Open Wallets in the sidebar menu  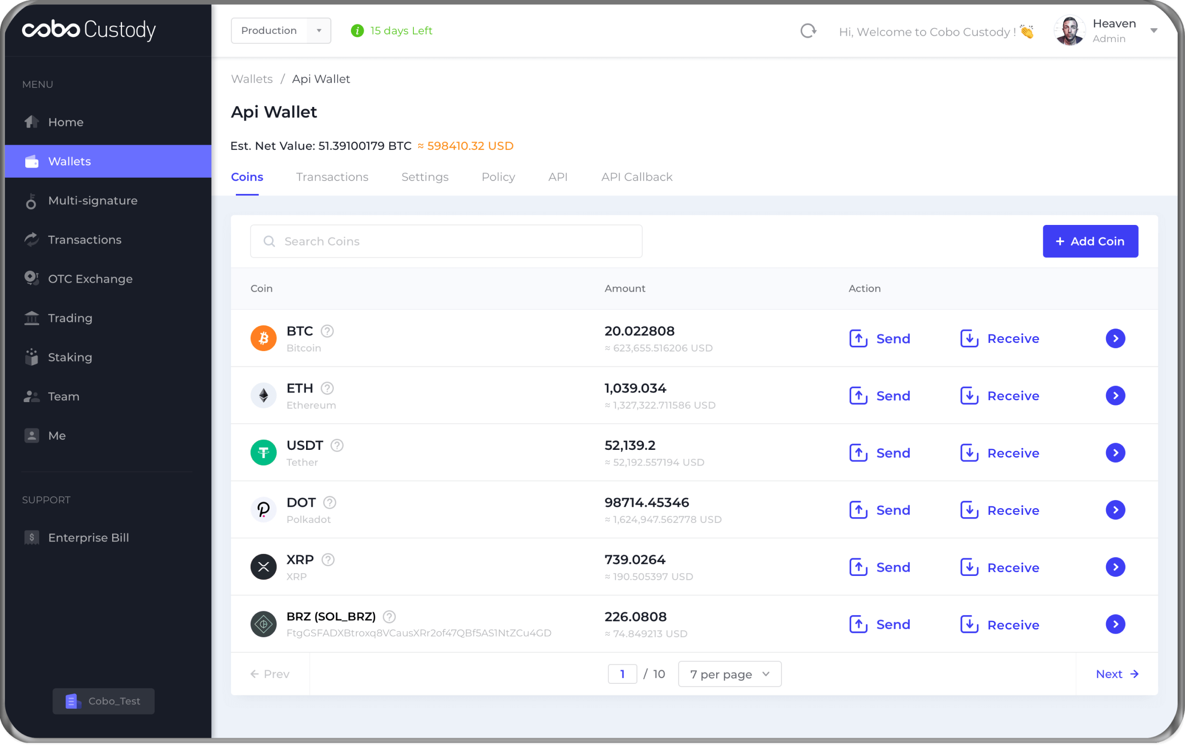pyautogui.click(x=108, y=161)
